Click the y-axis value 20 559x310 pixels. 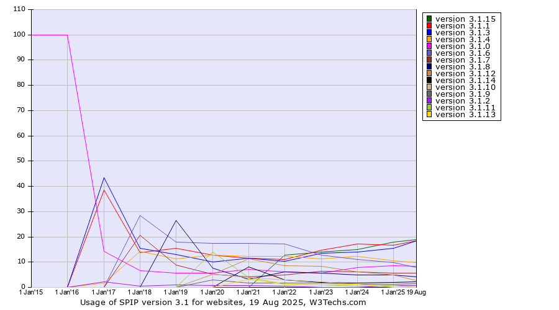click(21, 236)
